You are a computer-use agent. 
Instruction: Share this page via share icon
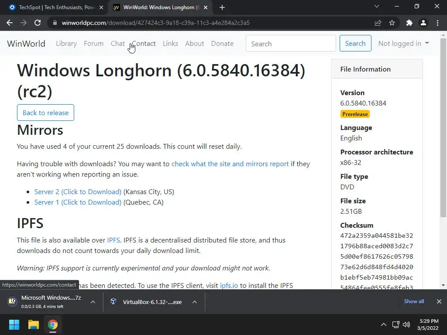[378, 23]
